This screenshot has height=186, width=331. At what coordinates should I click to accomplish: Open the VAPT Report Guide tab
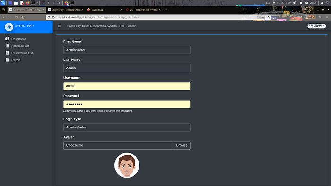(x=143, y=10)
